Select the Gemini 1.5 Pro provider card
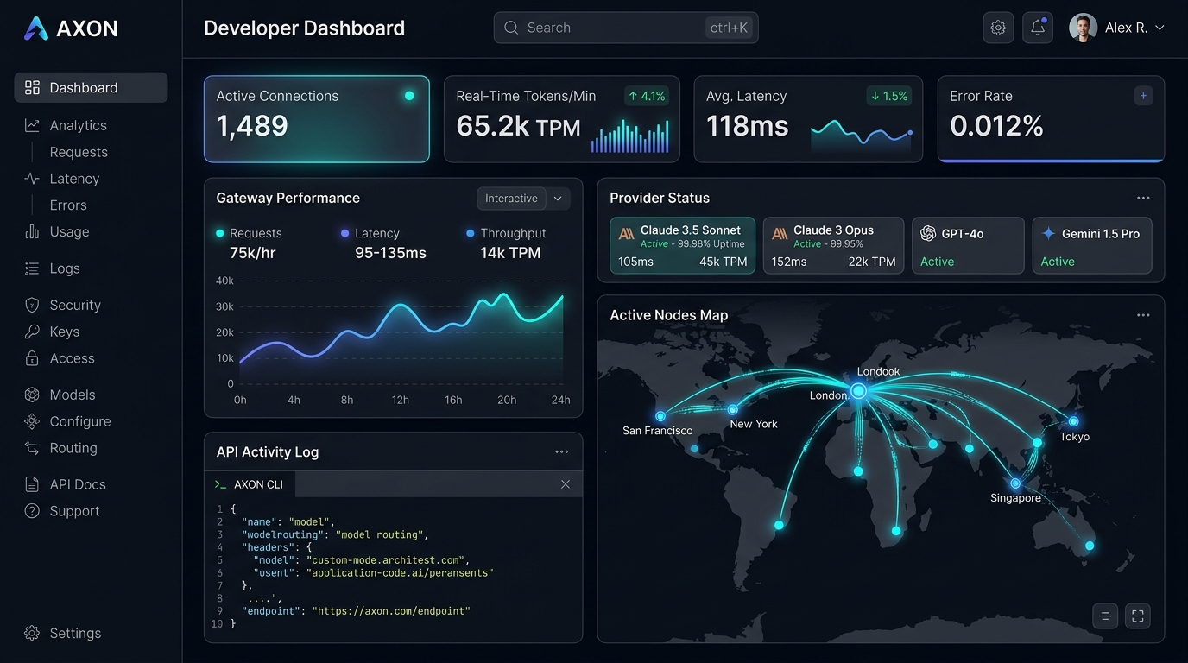The width and height of the screenshot is (1188, 663). pyautogui.click(x=1092, y=245)
